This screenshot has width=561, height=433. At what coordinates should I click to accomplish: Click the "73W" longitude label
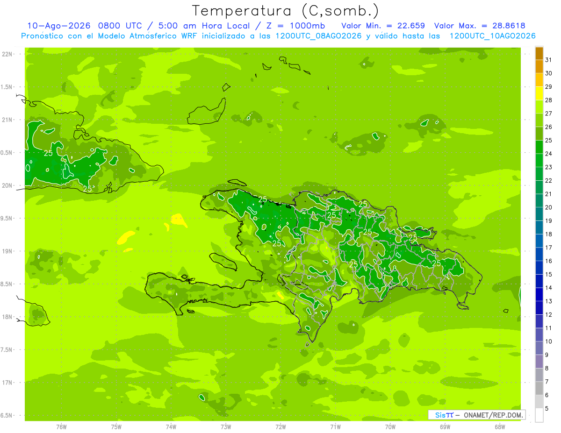[226, 426]
